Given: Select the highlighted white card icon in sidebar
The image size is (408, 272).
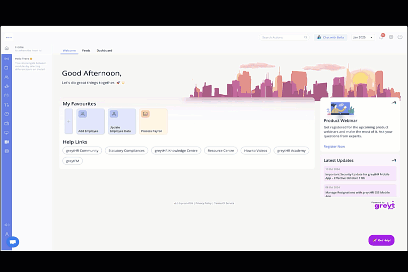Looking at the screenshot, I should click(x=7, y=142).
